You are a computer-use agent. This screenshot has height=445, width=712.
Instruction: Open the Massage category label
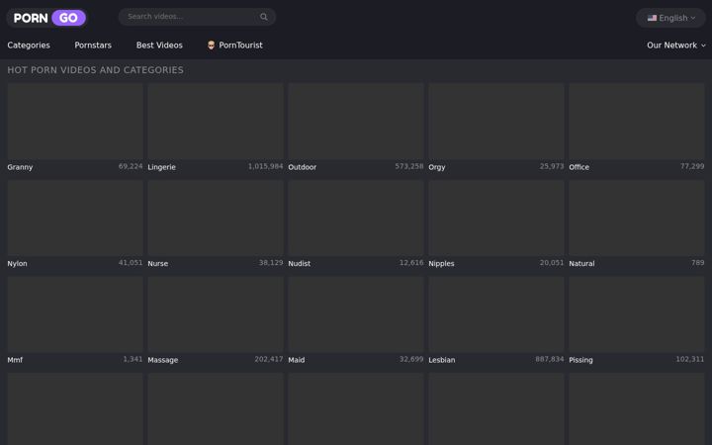[163, 360]
